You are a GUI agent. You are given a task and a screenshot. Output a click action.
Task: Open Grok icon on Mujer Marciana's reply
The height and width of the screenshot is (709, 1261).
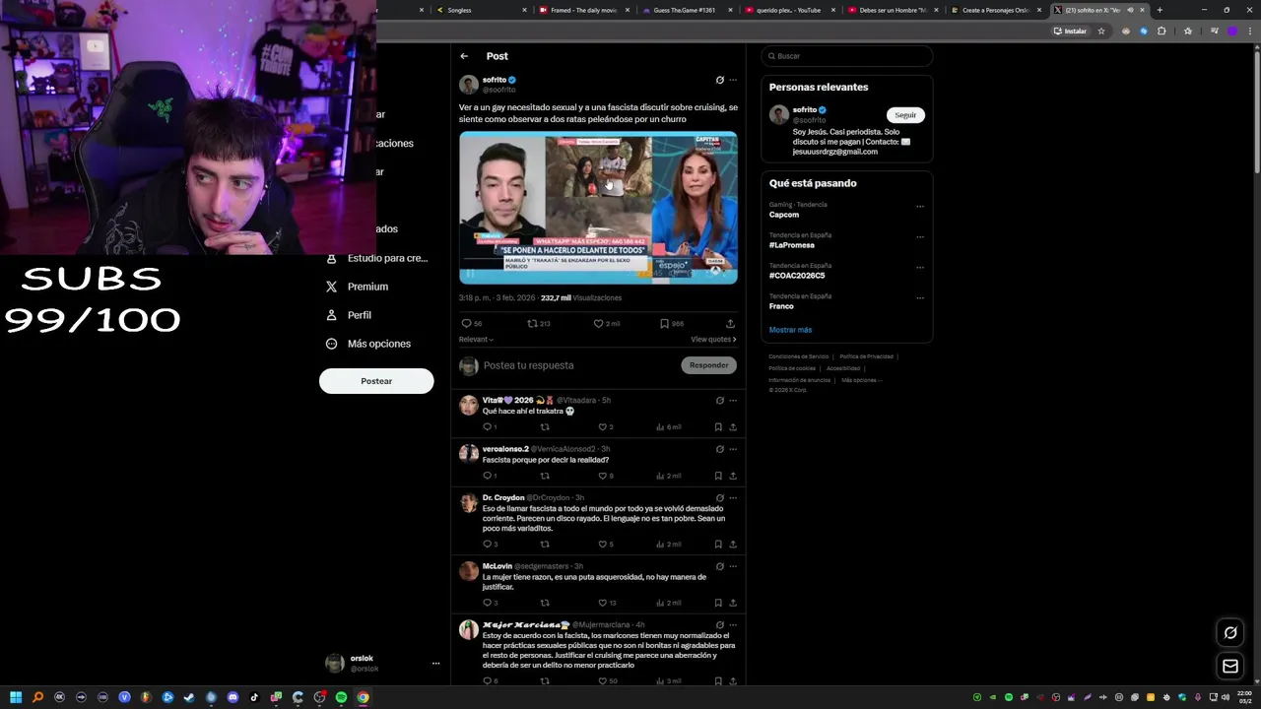(x=719, y=624)
